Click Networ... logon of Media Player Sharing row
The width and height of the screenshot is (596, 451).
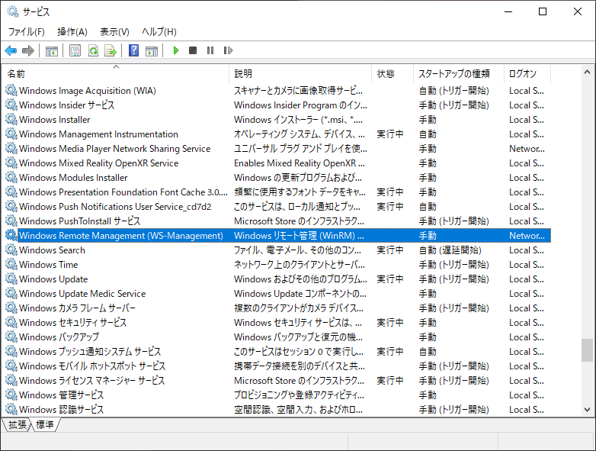(x=527, y=149)
